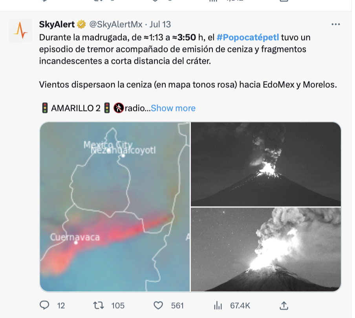Click the reply count 12
Screen dimensions: 355x318
click(61, 305)
